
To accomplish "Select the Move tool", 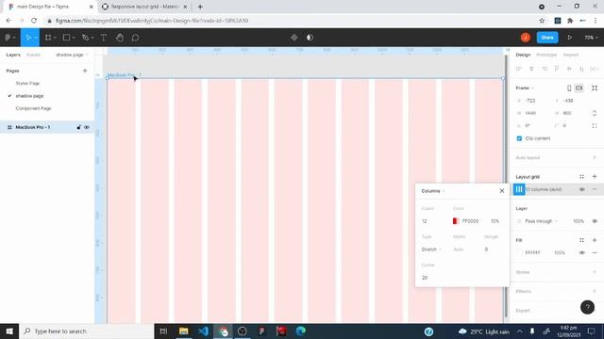I will click(28, 38).
